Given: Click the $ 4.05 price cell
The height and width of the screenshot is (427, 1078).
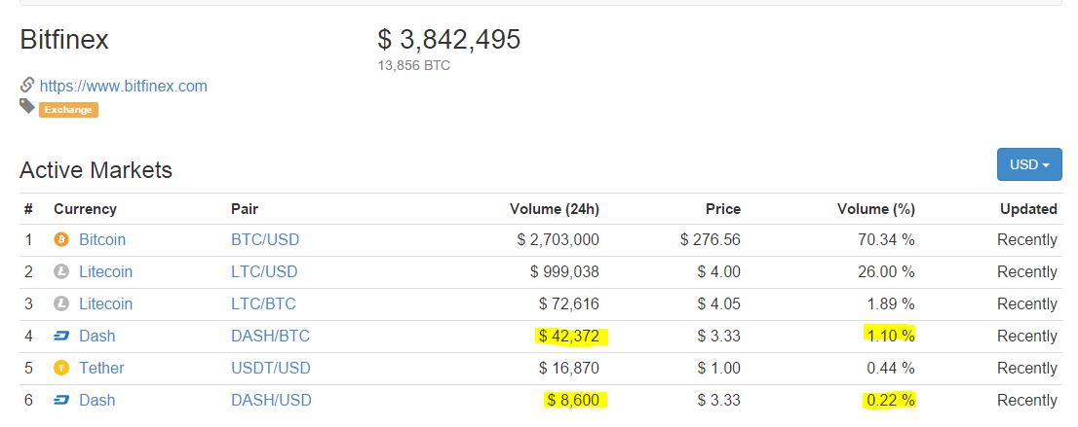Looking at the screenshot, I should 719,304.
